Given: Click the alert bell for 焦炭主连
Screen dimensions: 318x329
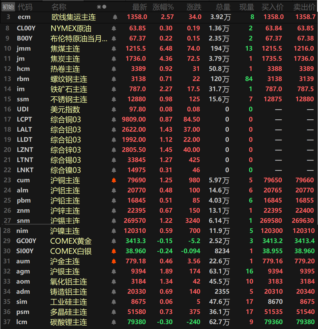Looking at the screenshot, I should (x=114, y=59).
